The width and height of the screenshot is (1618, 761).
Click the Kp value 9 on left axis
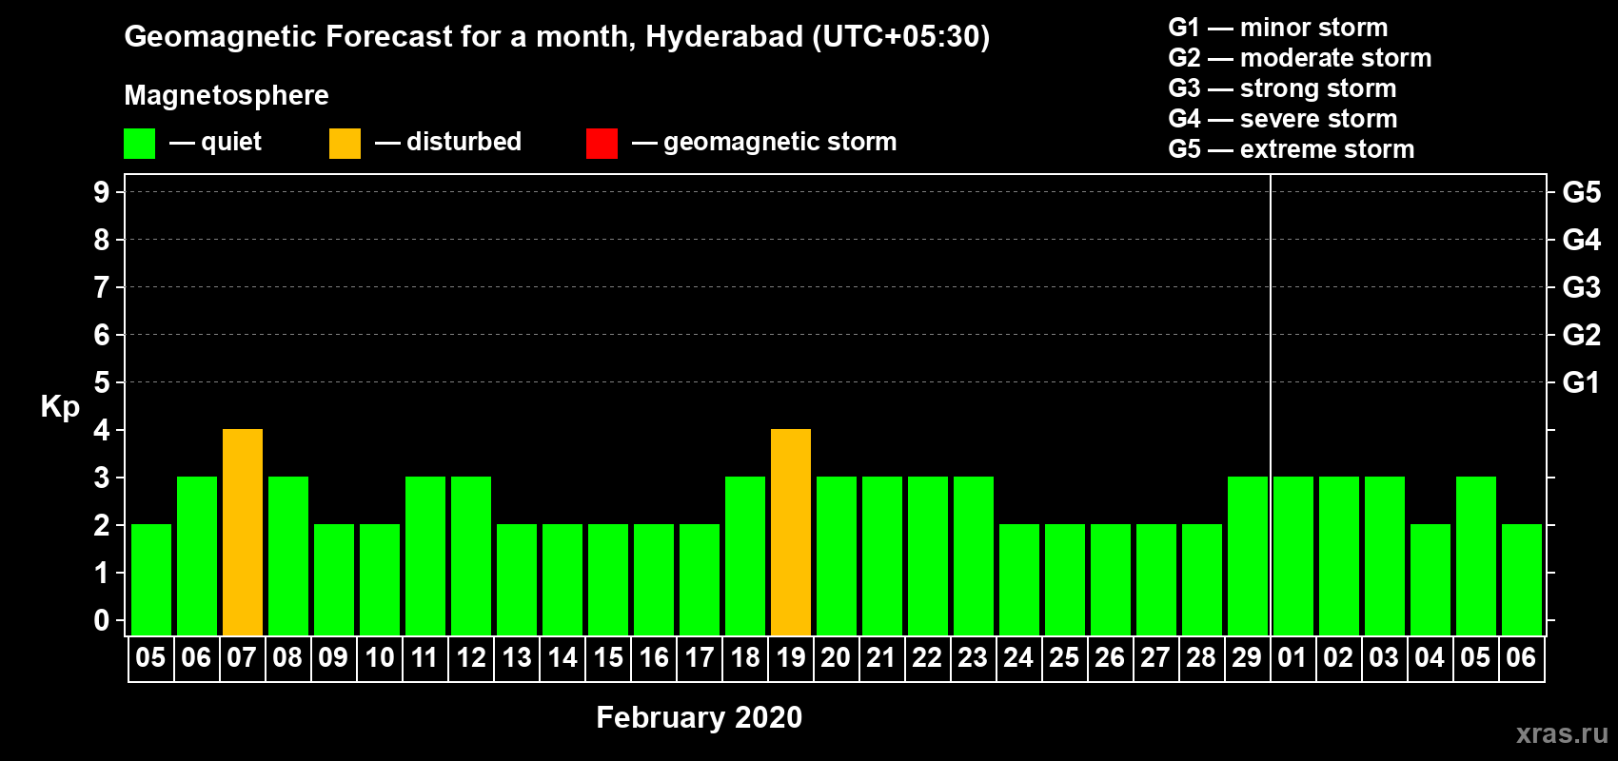[102, 192]
